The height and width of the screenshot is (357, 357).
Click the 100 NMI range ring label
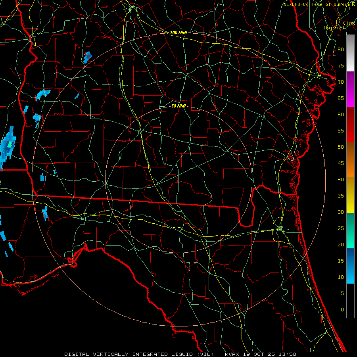pyautogui.click(x=178, y=33)
